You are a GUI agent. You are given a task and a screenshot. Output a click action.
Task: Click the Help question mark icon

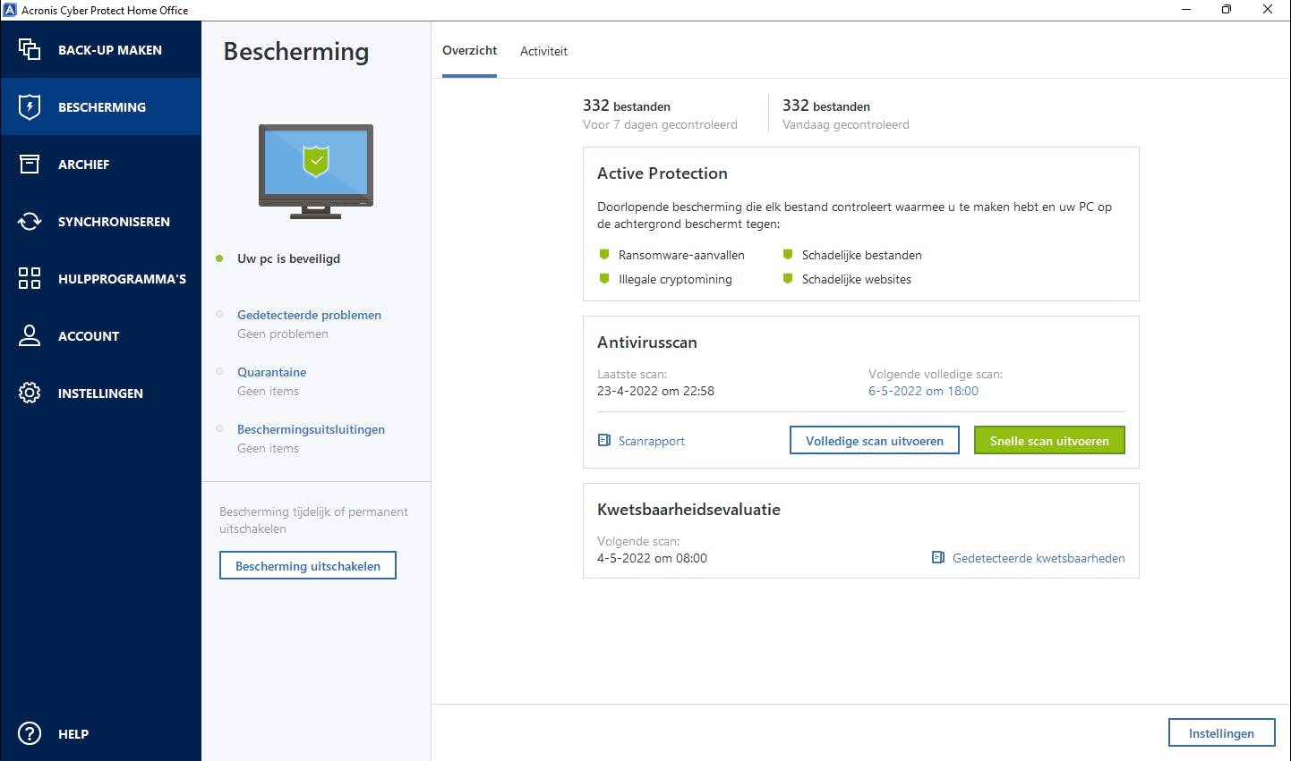tap(30, 733)
